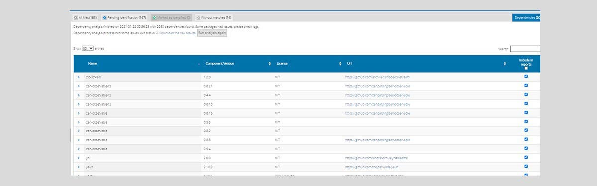Uncheck Include in reports for zip-stream

pos(526,76)
